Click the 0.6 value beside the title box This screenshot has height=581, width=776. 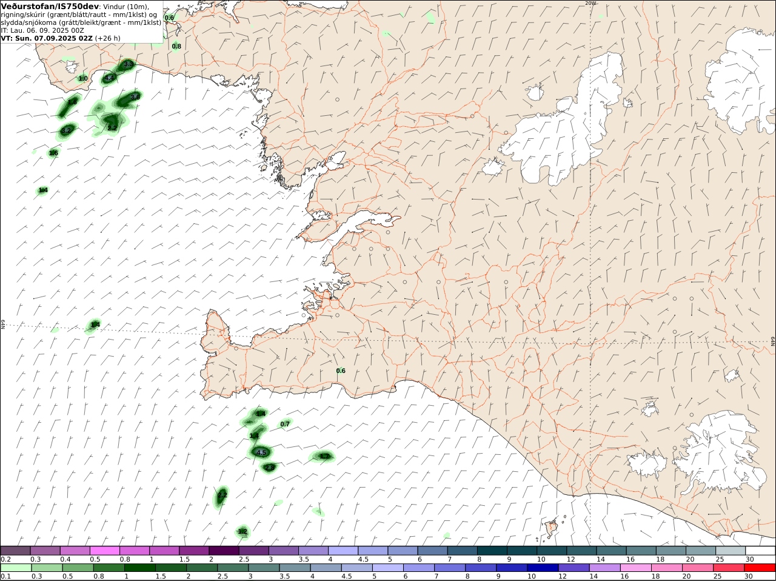pyautogui.click(x=169, y=18)
